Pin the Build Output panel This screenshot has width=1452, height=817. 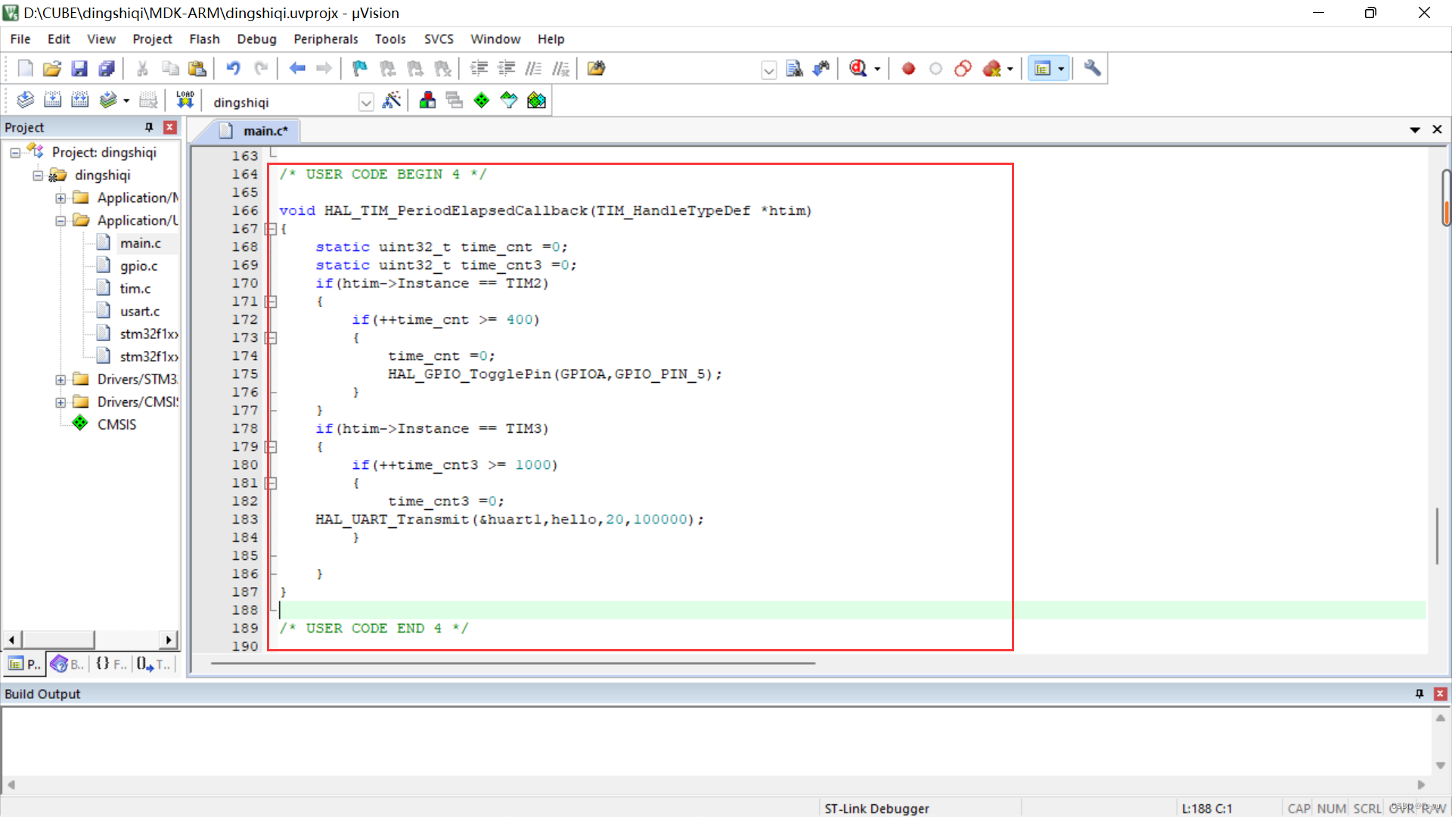pos(1419,694)
